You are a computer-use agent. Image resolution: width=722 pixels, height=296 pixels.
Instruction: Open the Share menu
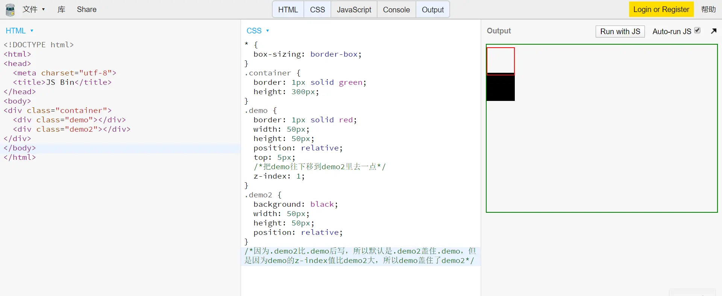pos(86,9)
